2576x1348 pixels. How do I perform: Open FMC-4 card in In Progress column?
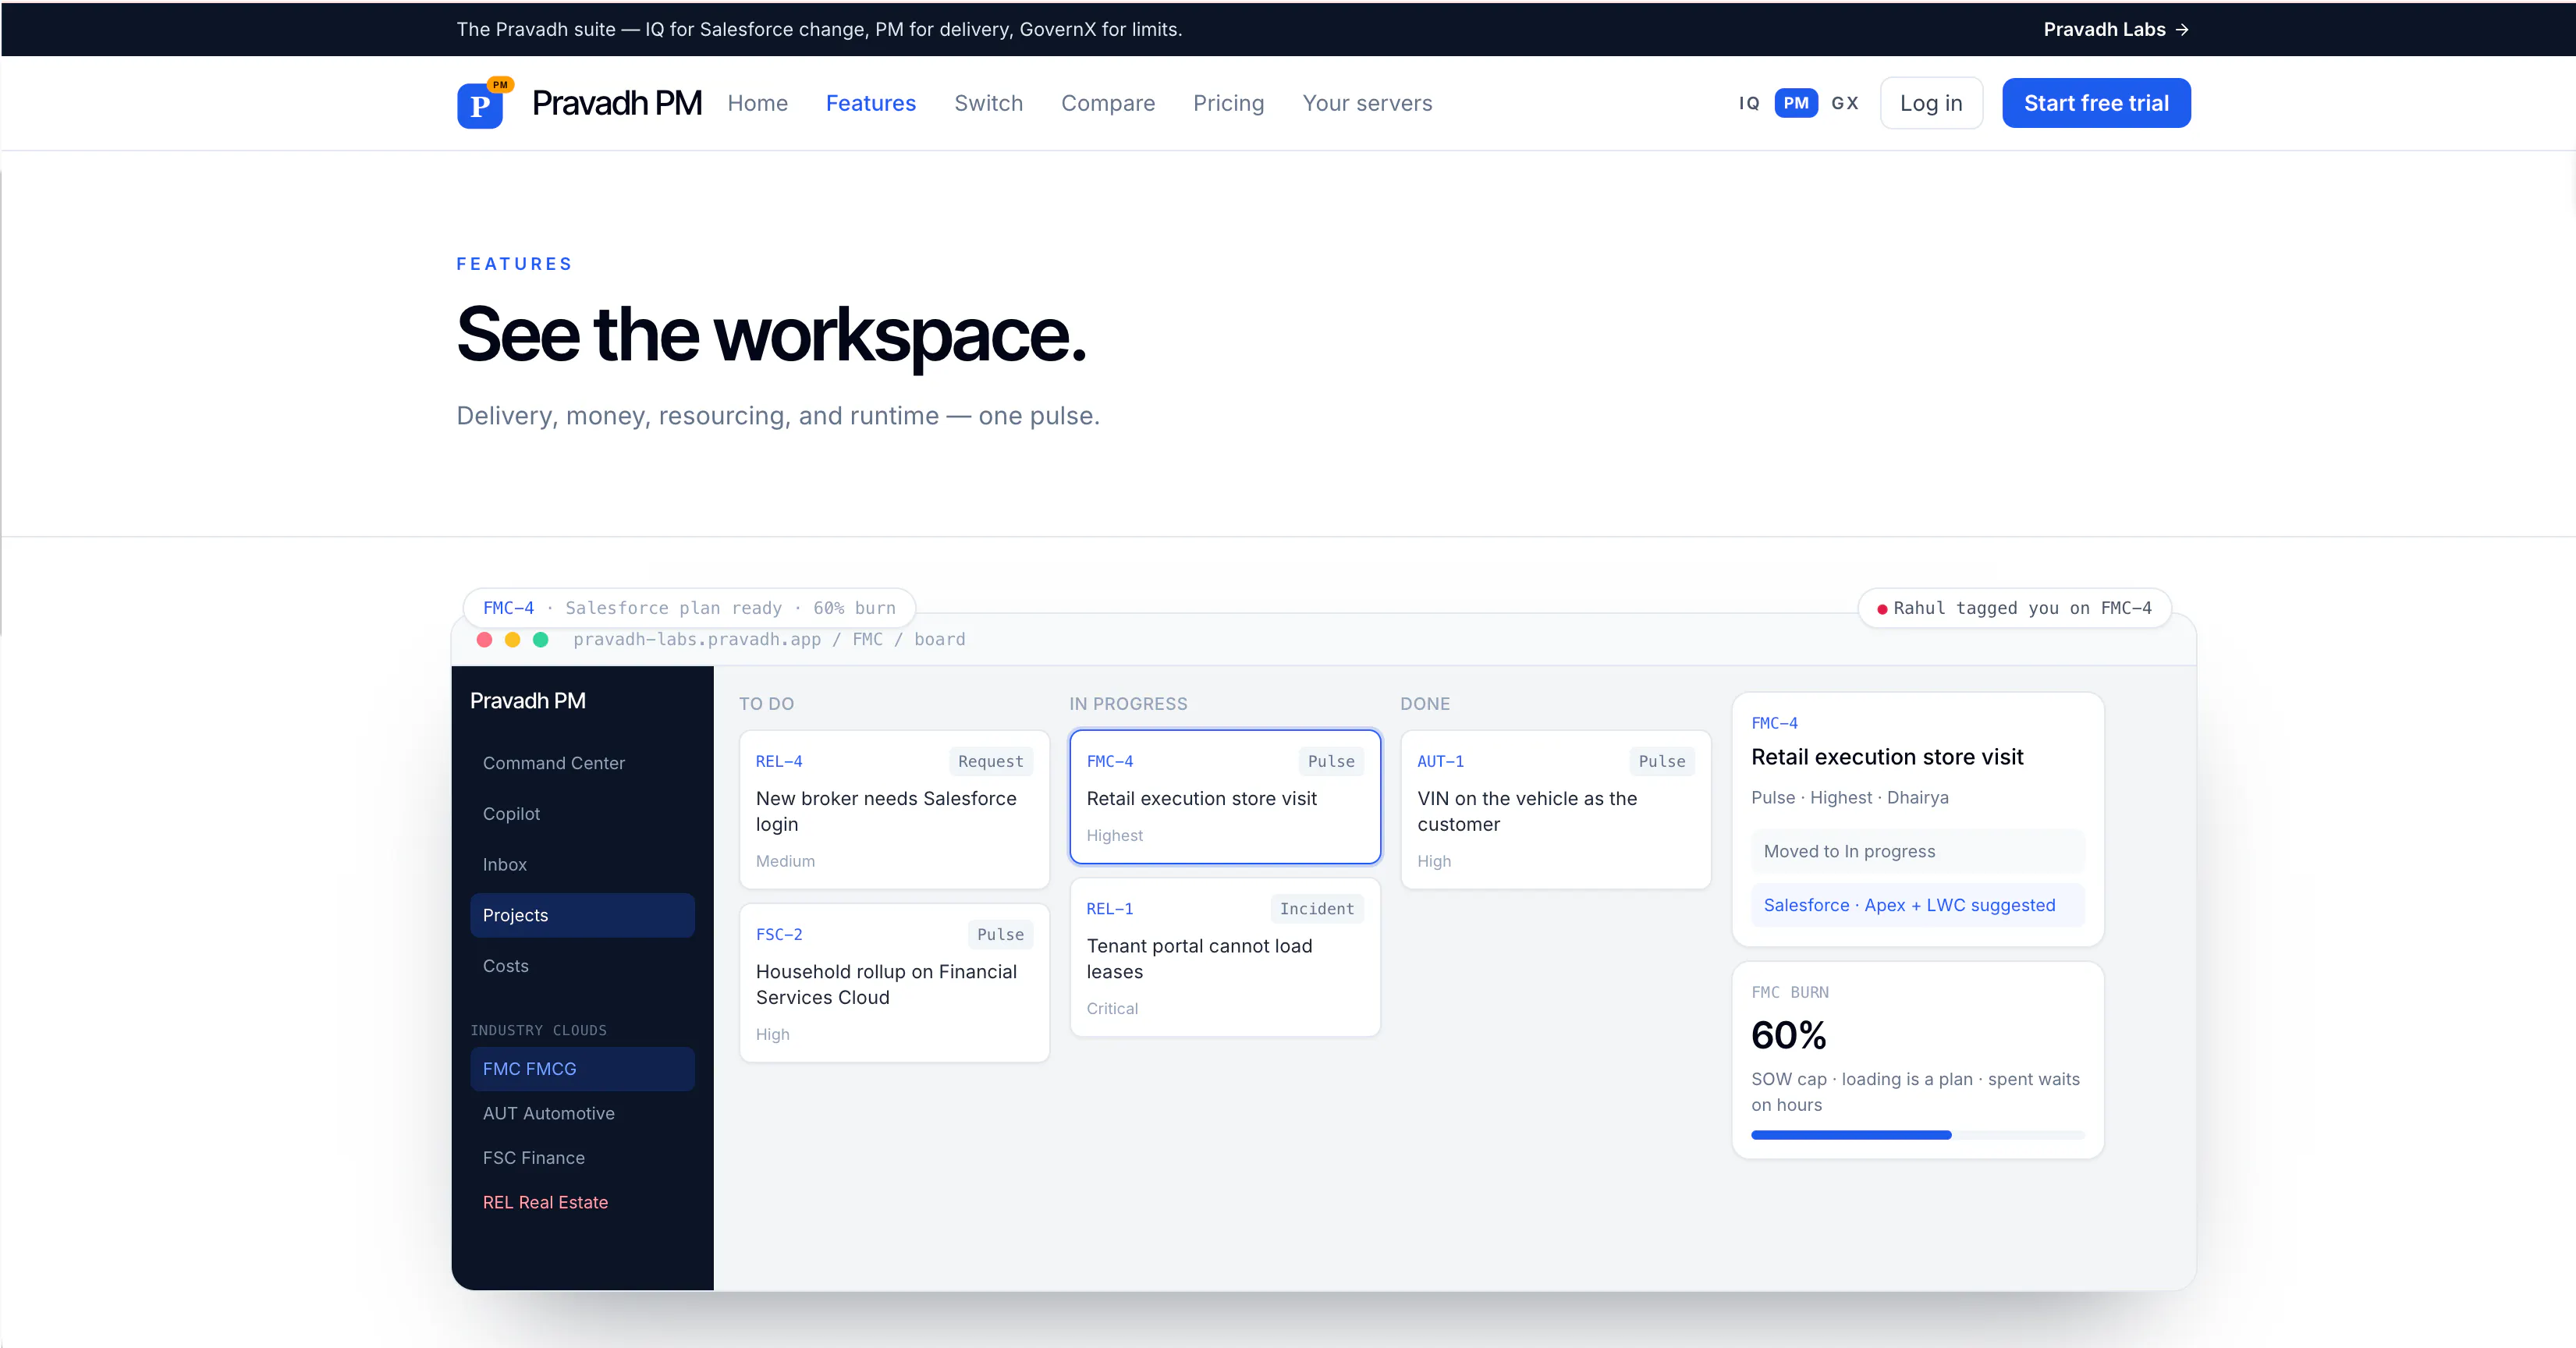click(1225, 797)
